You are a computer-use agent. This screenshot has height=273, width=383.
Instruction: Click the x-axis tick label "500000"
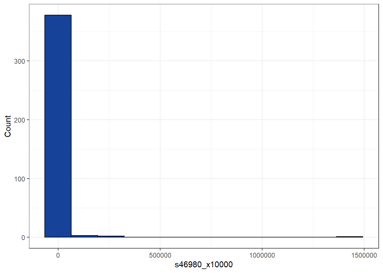pyautogui.click(x=160, y=255)
